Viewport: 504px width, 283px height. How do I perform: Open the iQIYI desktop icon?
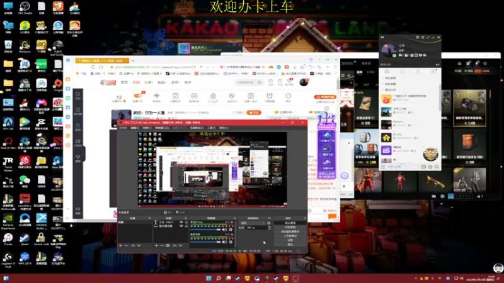point(41,66)
